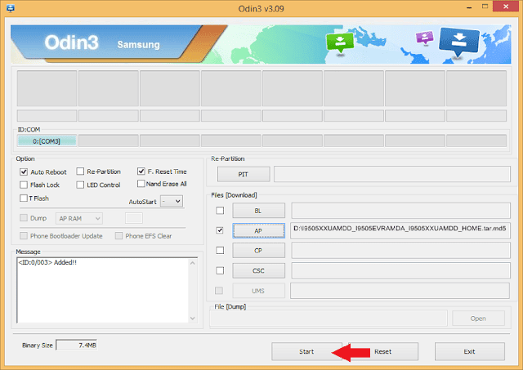Image resolution: width=523 pixels, height=370 pixels.
Task: Click the green download icon in banner
Action: pos(340,43)
